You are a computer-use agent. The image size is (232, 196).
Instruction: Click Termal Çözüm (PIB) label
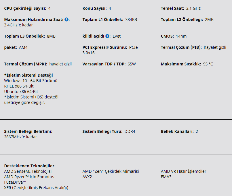[x=181, y=47]
